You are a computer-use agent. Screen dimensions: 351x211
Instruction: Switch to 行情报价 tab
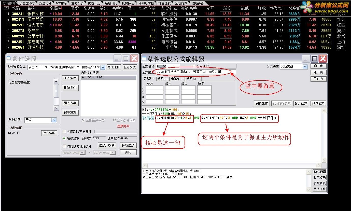point(9,3)
